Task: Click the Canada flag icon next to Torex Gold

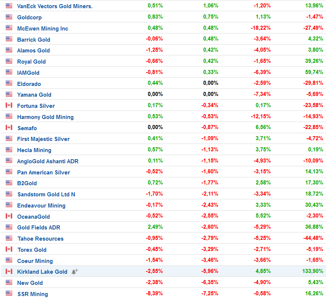Action: 9,249
